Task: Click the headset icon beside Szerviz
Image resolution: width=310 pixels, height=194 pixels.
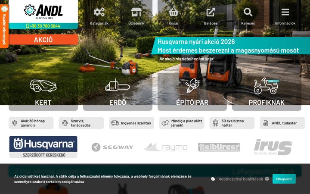Action: click(x=65, y=123)
